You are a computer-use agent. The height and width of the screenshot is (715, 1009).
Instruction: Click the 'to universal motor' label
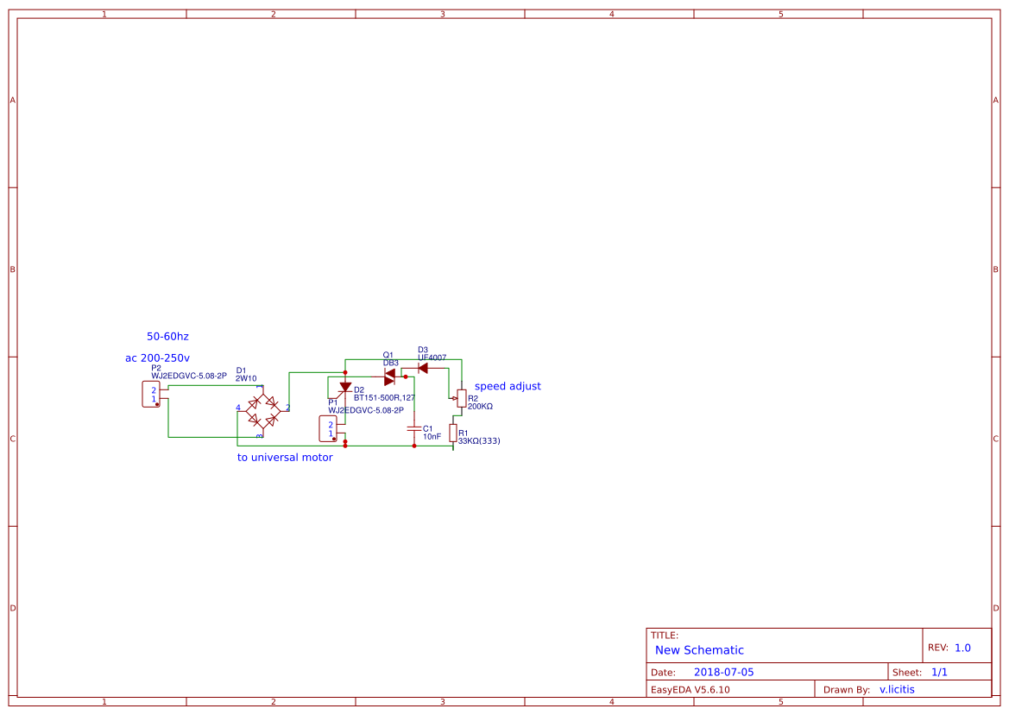point(284,457)
